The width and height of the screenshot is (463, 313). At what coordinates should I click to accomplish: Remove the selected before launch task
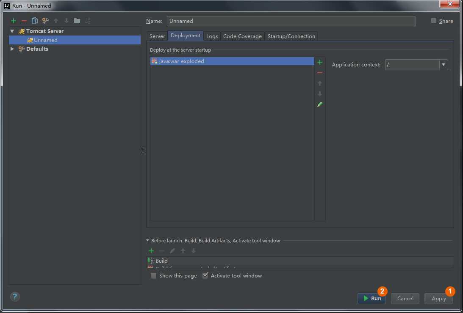pos(162,251)
